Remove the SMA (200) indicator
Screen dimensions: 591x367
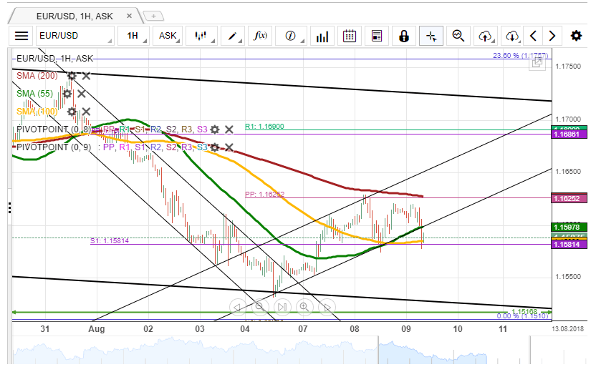[86, 75]
